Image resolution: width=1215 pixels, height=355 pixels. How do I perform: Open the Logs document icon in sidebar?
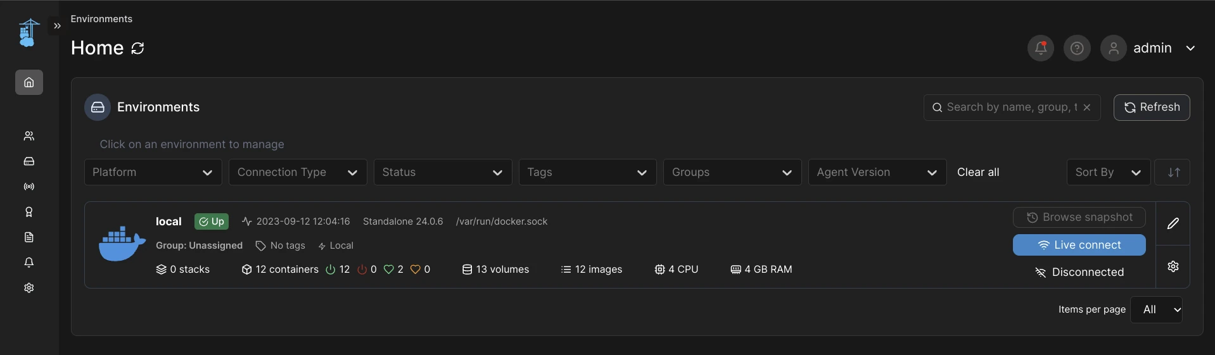(x=29, y=237)
